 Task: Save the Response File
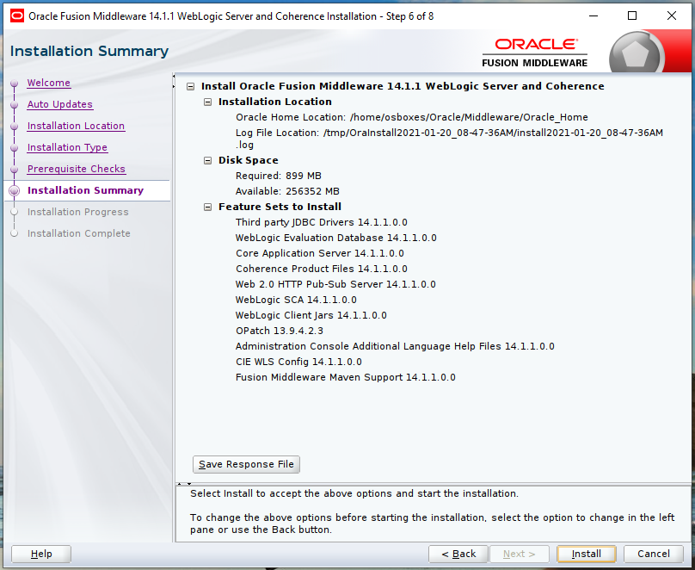click(x=247, y=464)
